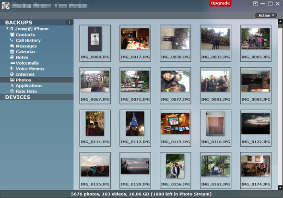Image resolution: width=283 pixels, height=198 pixels.
Task: Open the Messages speech bubble icon
Action: coord(12,46)
